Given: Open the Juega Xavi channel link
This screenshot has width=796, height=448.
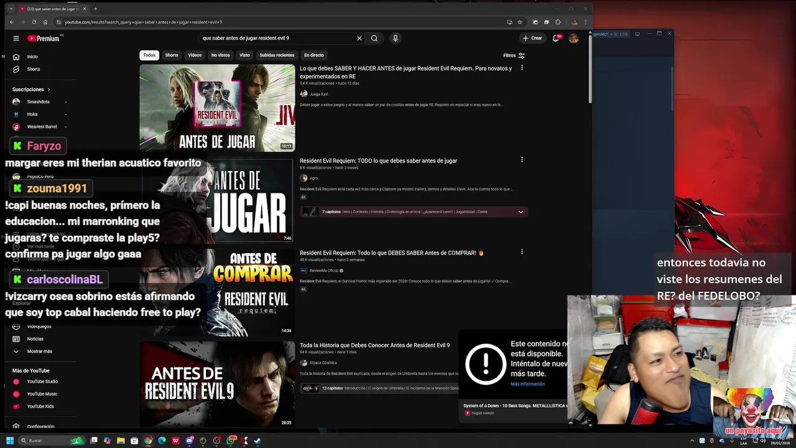Looking at the screenshot, I should click(x=318, y=94).
